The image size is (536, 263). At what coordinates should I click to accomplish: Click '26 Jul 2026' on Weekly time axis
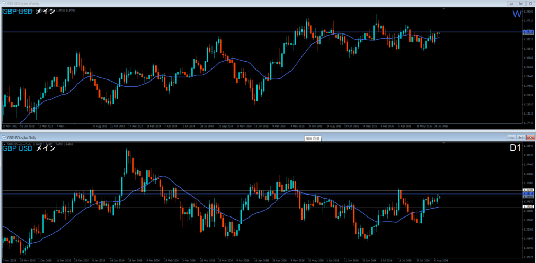(x=441, y=126)
